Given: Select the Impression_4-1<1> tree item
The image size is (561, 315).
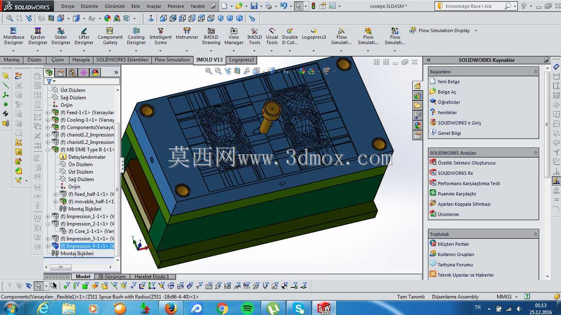Looking at the screenshot, I should pyautogui.click(x=87, y=246).
